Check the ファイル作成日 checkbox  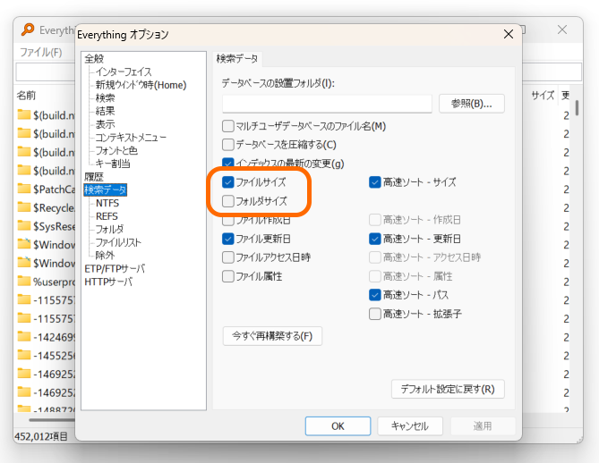pyautogui.click(x=228, y=220)
